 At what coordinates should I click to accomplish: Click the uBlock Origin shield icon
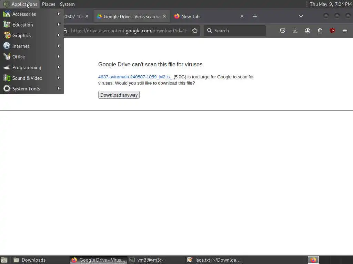coord(332,31)
